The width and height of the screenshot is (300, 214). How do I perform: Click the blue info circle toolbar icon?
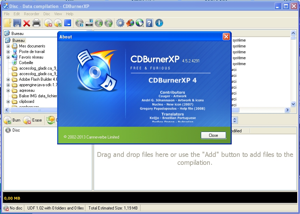click(x=159, y=23)
